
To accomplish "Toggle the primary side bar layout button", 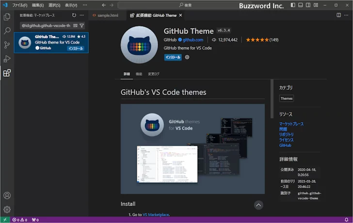I will pos(292,5).
